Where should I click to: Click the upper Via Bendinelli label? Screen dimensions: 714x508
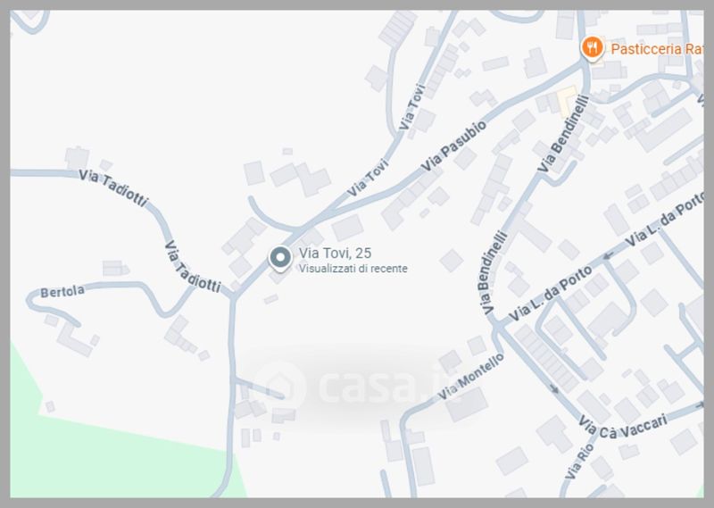point(563,134)
